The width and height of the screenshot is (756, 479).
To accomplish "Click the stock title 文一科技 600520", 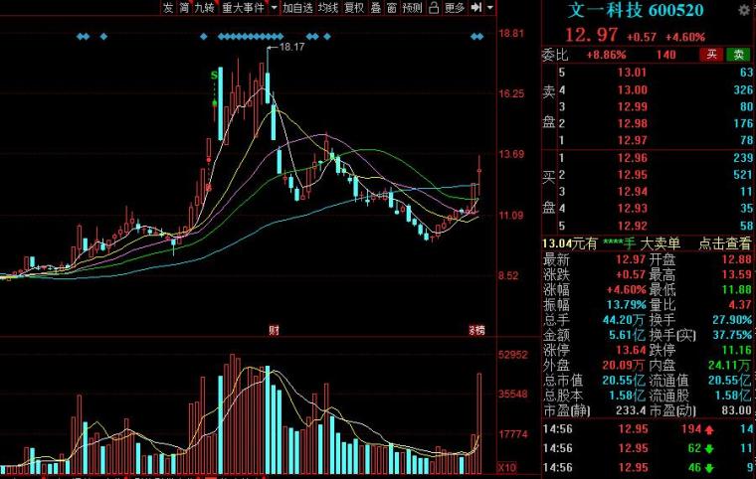I will coord(635,10).
